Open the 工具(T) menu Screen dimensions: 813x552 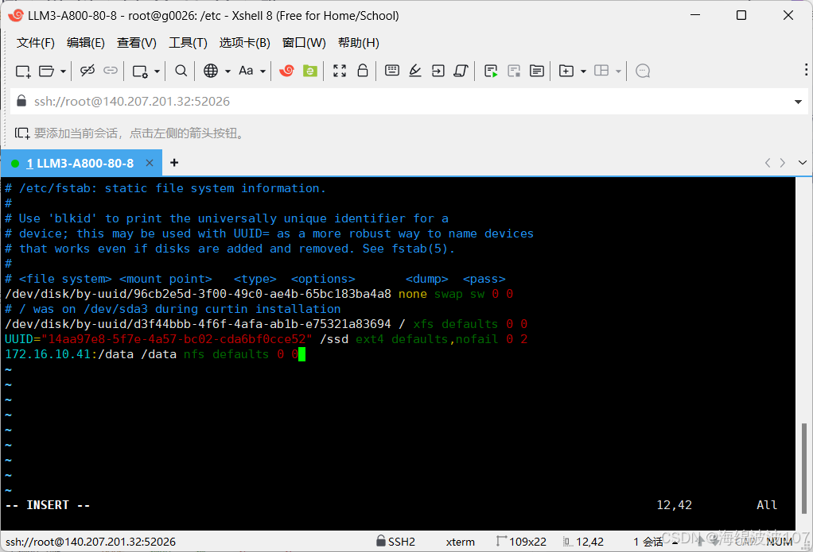188,43
